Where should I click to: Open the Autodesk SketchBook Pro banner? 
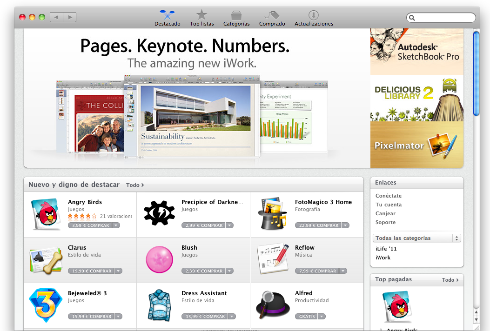pos(417,52)
